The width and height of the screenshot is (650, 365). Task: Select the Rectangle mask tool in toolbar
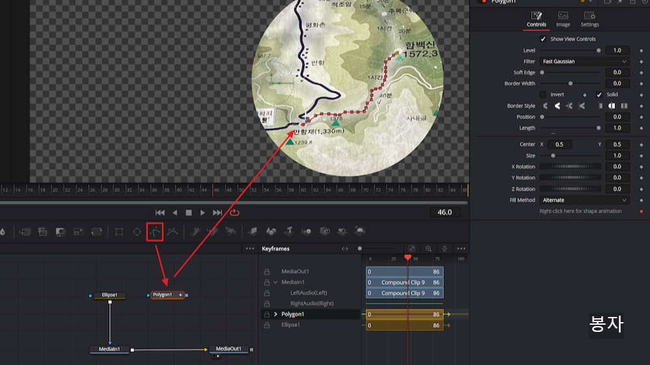point(119,232)
